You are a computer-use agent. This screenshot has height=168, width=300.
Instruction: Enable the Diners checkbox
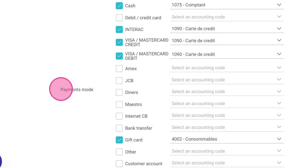pos(119,92)
